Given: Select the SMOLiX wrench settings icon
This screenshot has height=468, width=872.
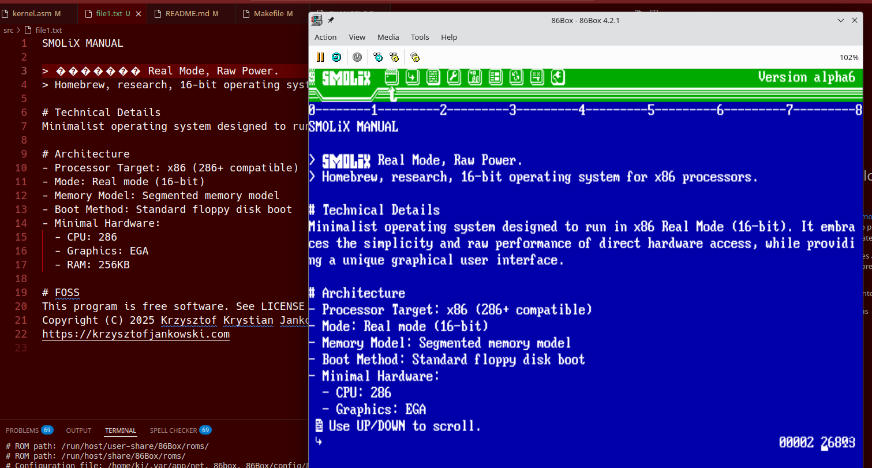Looking at the screenshot, I should [454, 77].
